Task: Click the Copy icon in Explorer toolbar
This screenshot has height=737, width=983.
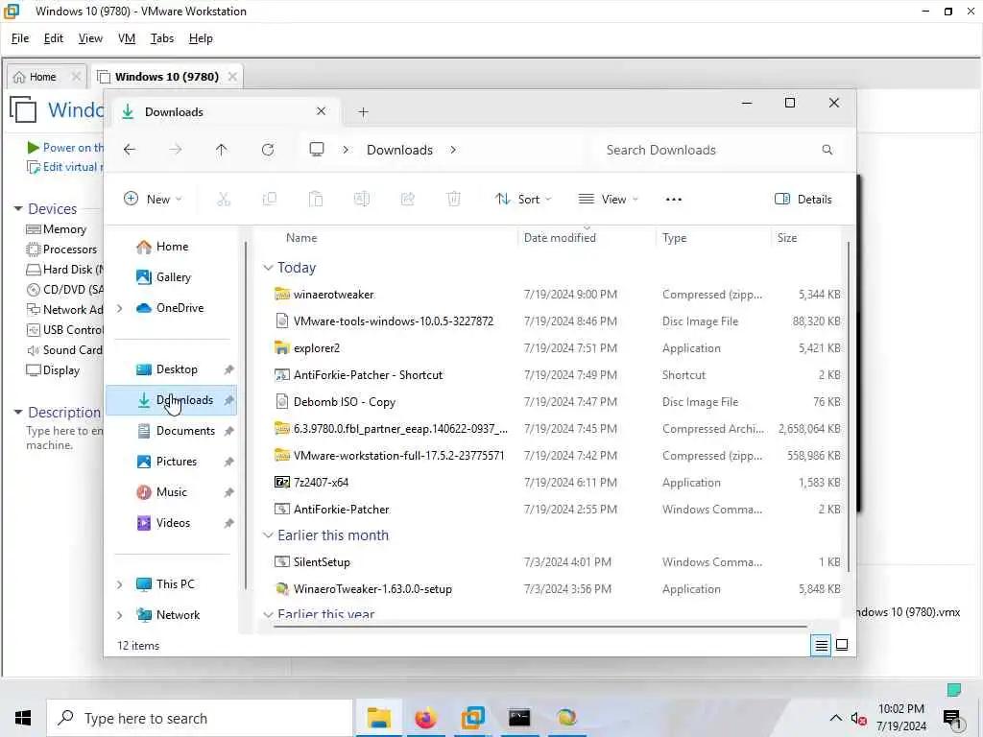Action: point(270,200)
